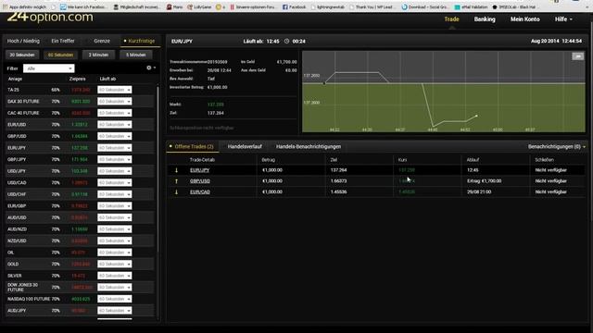Image resolution: width=593 pixels, height=333 pixels.
Task: Select the EUR/JPY asset row
Action: [x=81, y=148]
